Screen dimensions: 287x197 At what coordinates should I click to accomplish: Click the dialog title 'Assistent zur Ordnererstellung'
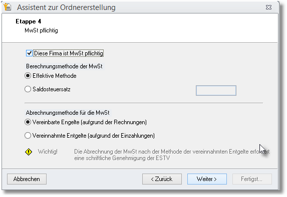click(x=66, y=7)
